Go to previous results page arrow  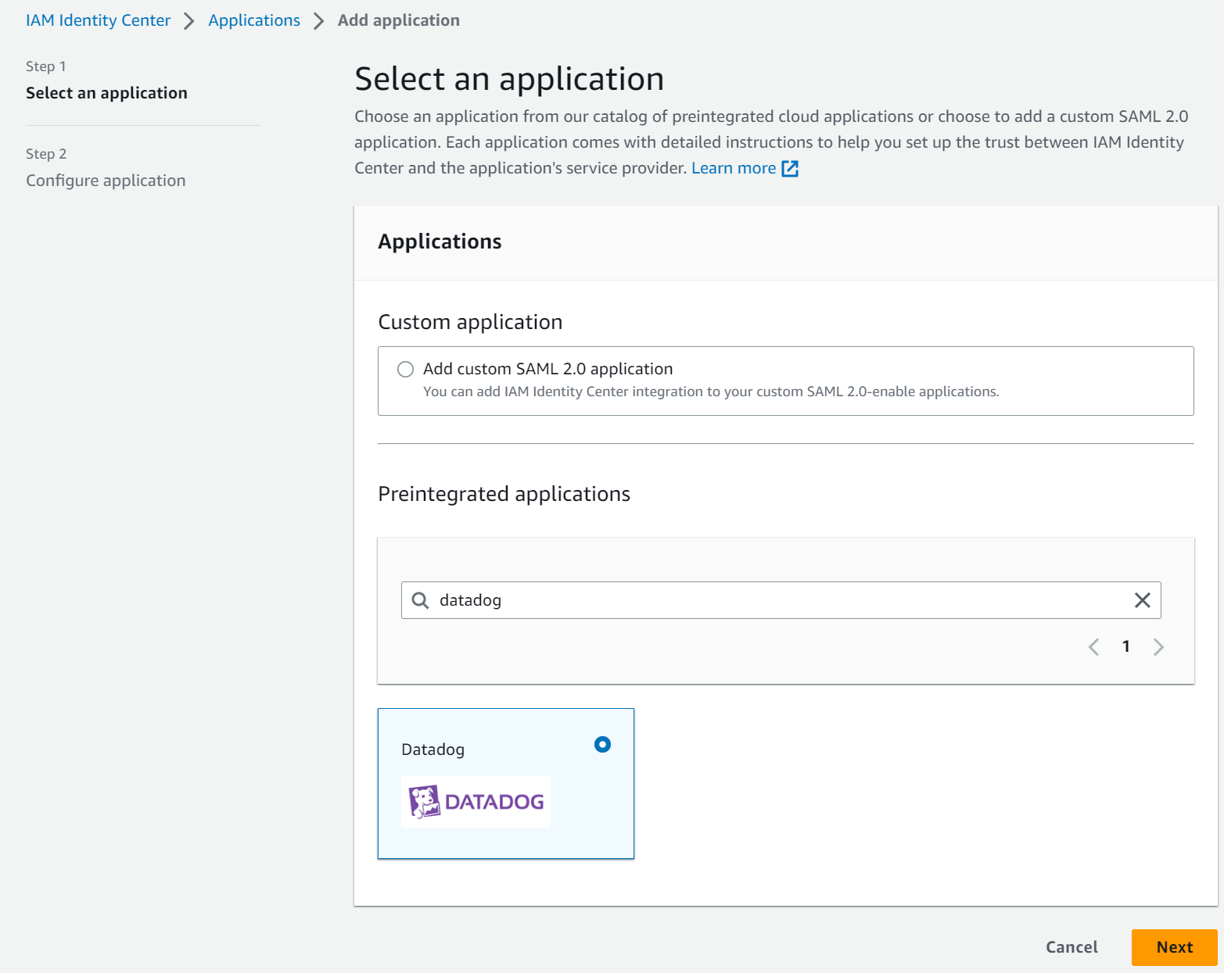click(x=1094, y=647)
